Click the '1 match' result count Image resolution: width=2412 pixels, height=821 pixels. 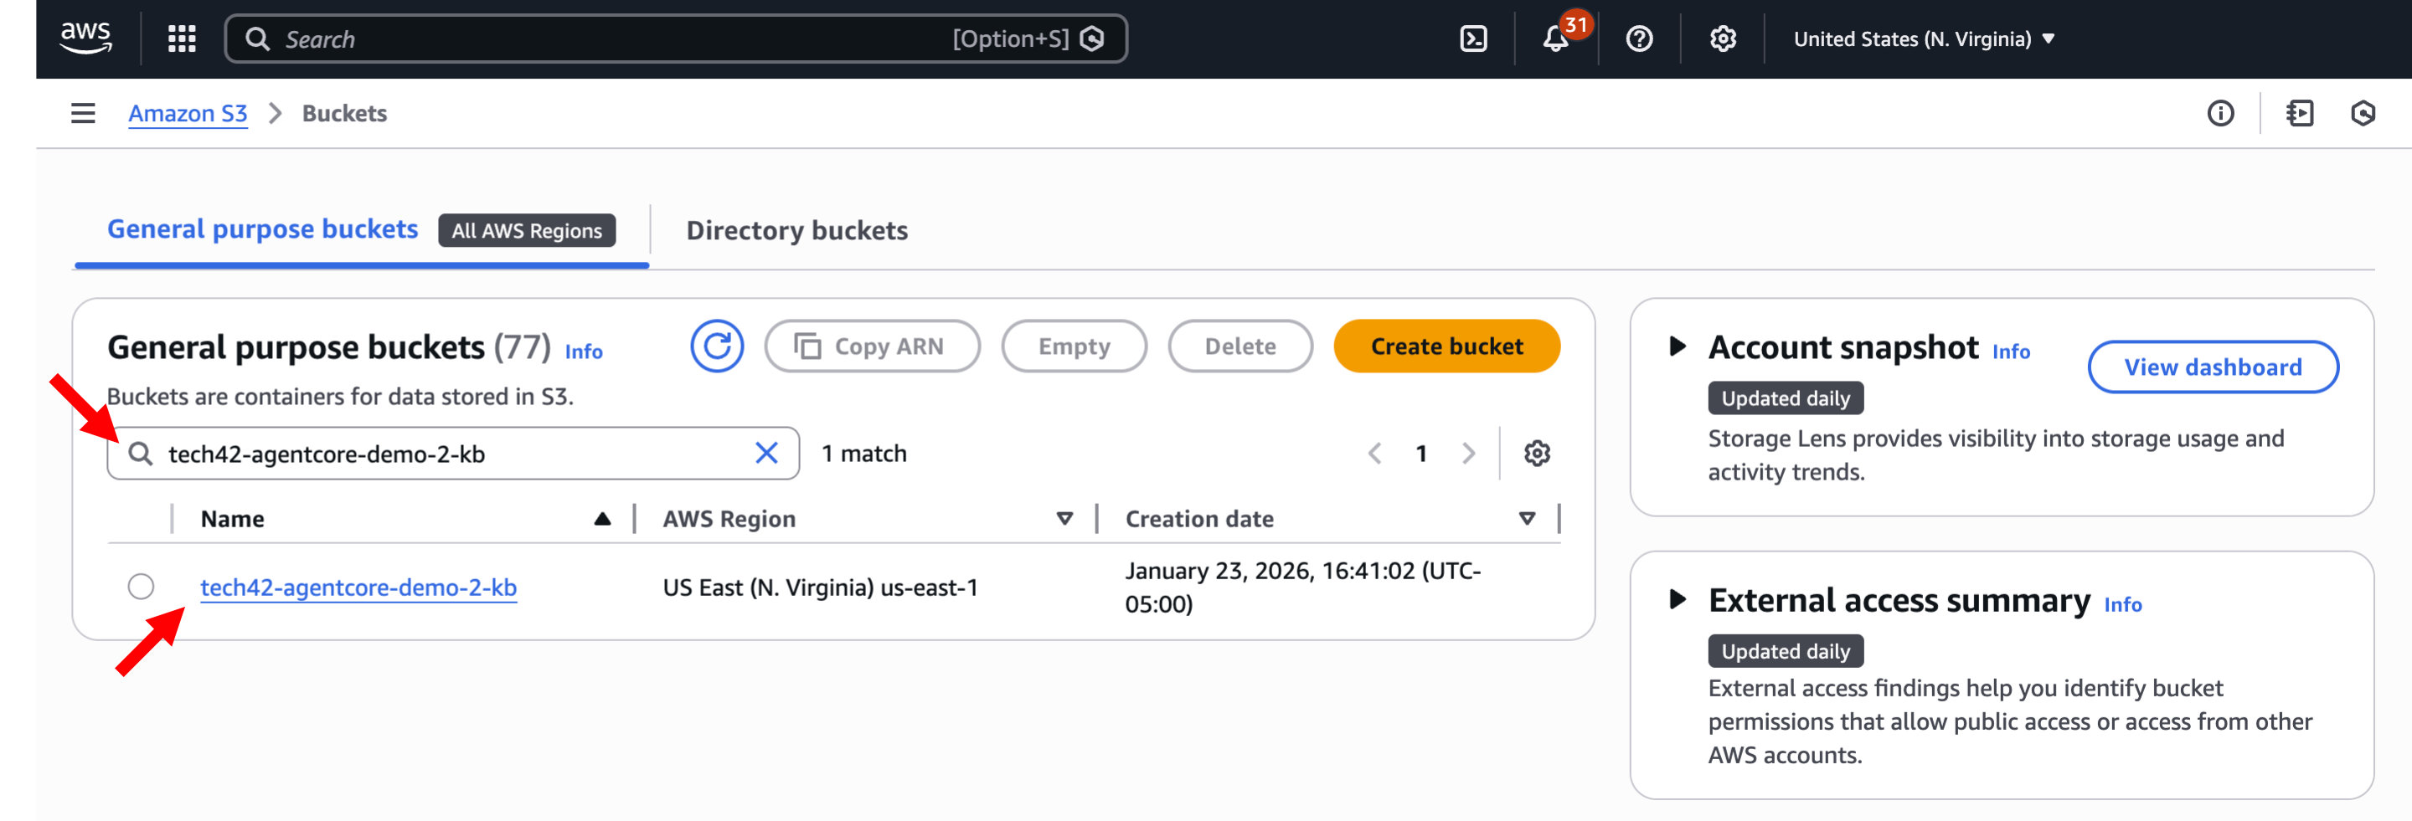(x=863, y=453)
